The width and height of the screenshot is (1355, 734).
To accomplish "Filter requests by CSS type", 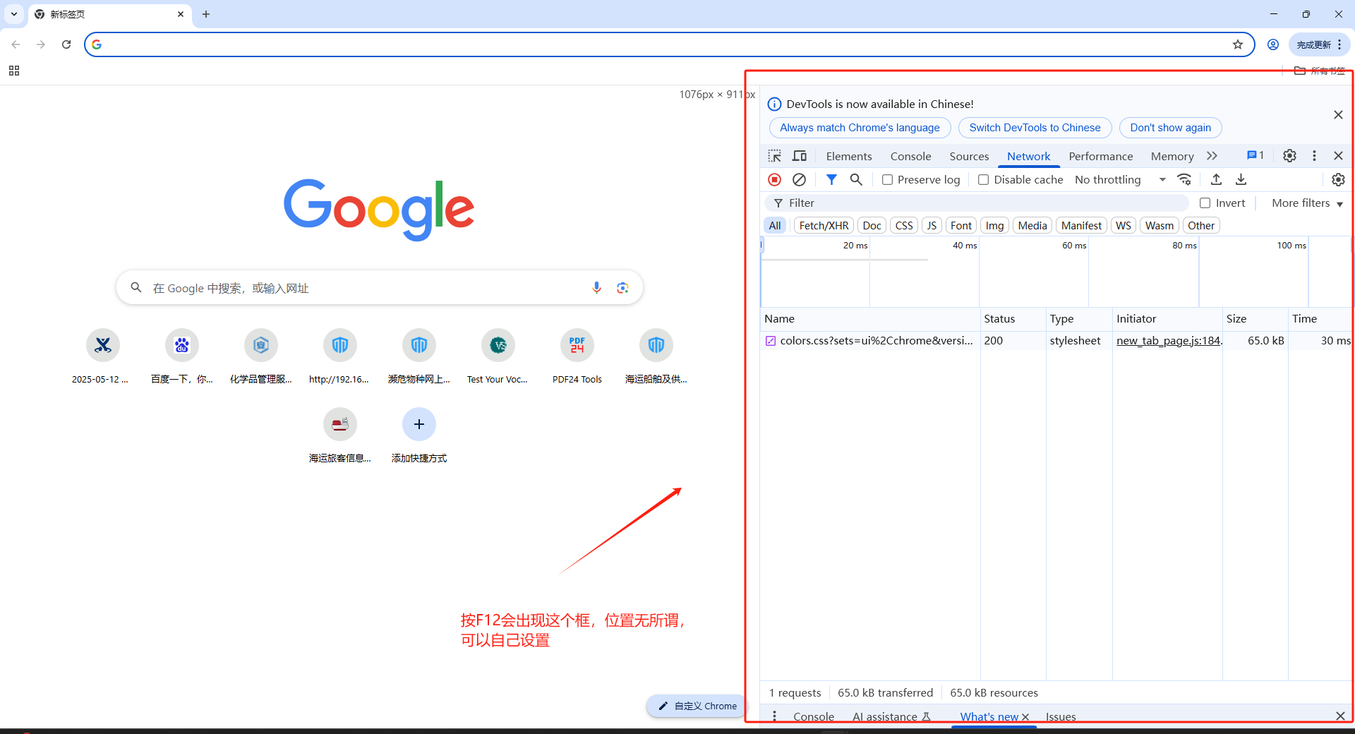I will point(904,226).
